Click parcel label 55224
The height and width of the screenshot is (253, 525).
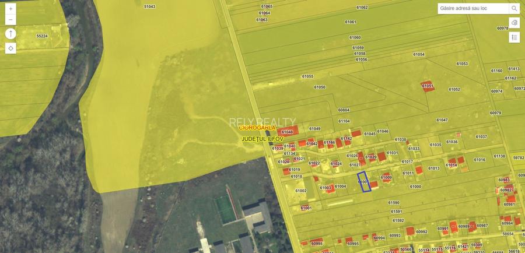(x=42, y=36)
